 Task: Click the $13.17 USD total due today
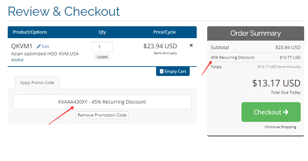click(x=276, y=83)
